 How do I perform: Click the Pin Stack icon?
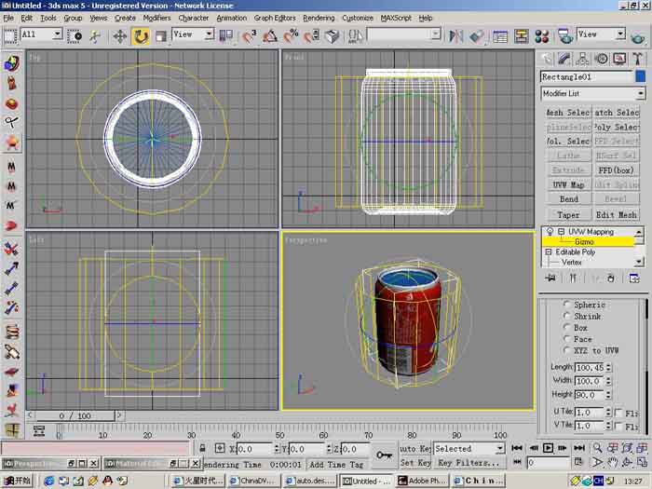click(x=550, y=278)
